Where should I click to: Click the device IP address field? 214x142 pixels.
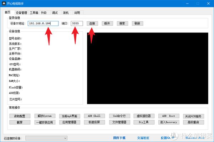point(43,23)
